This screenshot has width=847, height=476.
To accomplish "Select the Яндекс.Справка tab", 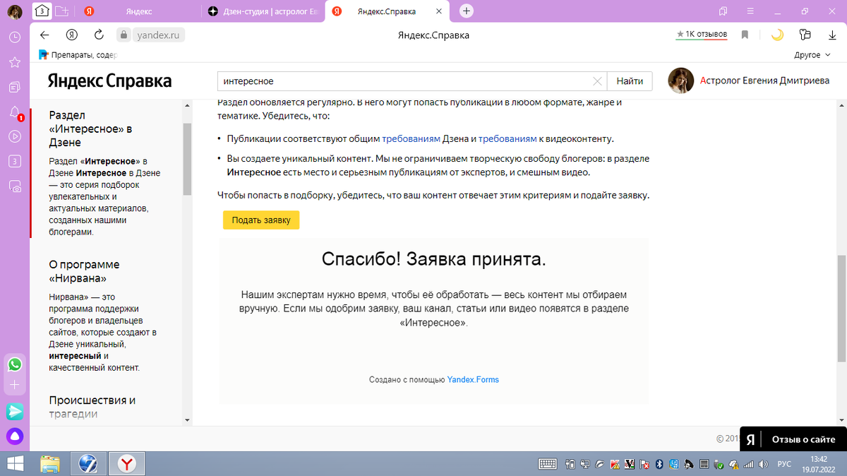I will click(386, 11).
